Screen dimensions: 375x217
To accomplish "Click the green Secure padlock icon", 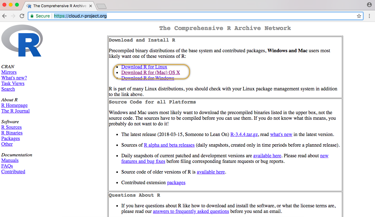I will (x=32, y=16).
